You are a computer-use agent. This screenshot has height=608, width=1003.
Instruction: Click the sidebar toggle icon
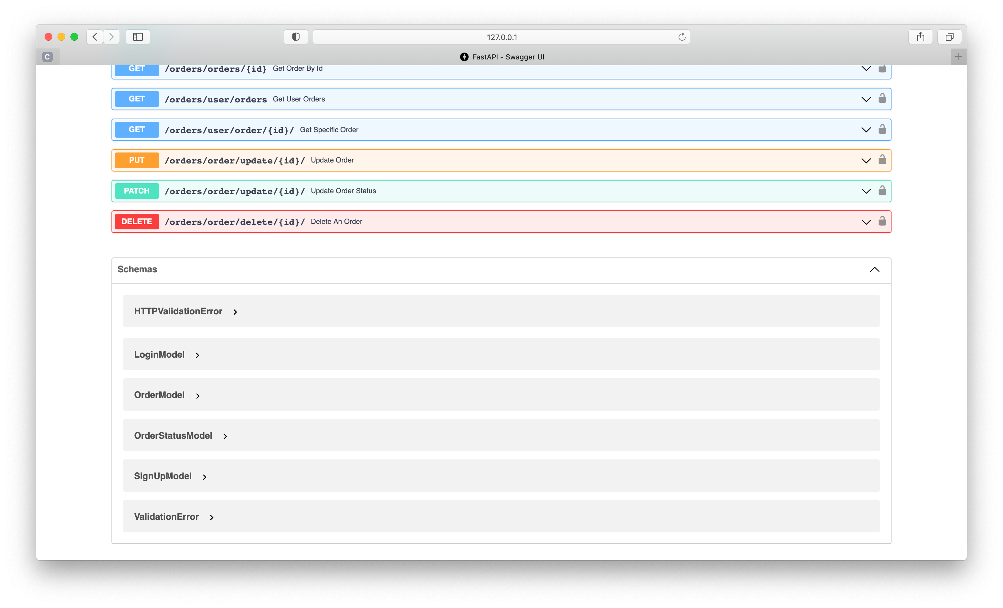click(138, 37)
